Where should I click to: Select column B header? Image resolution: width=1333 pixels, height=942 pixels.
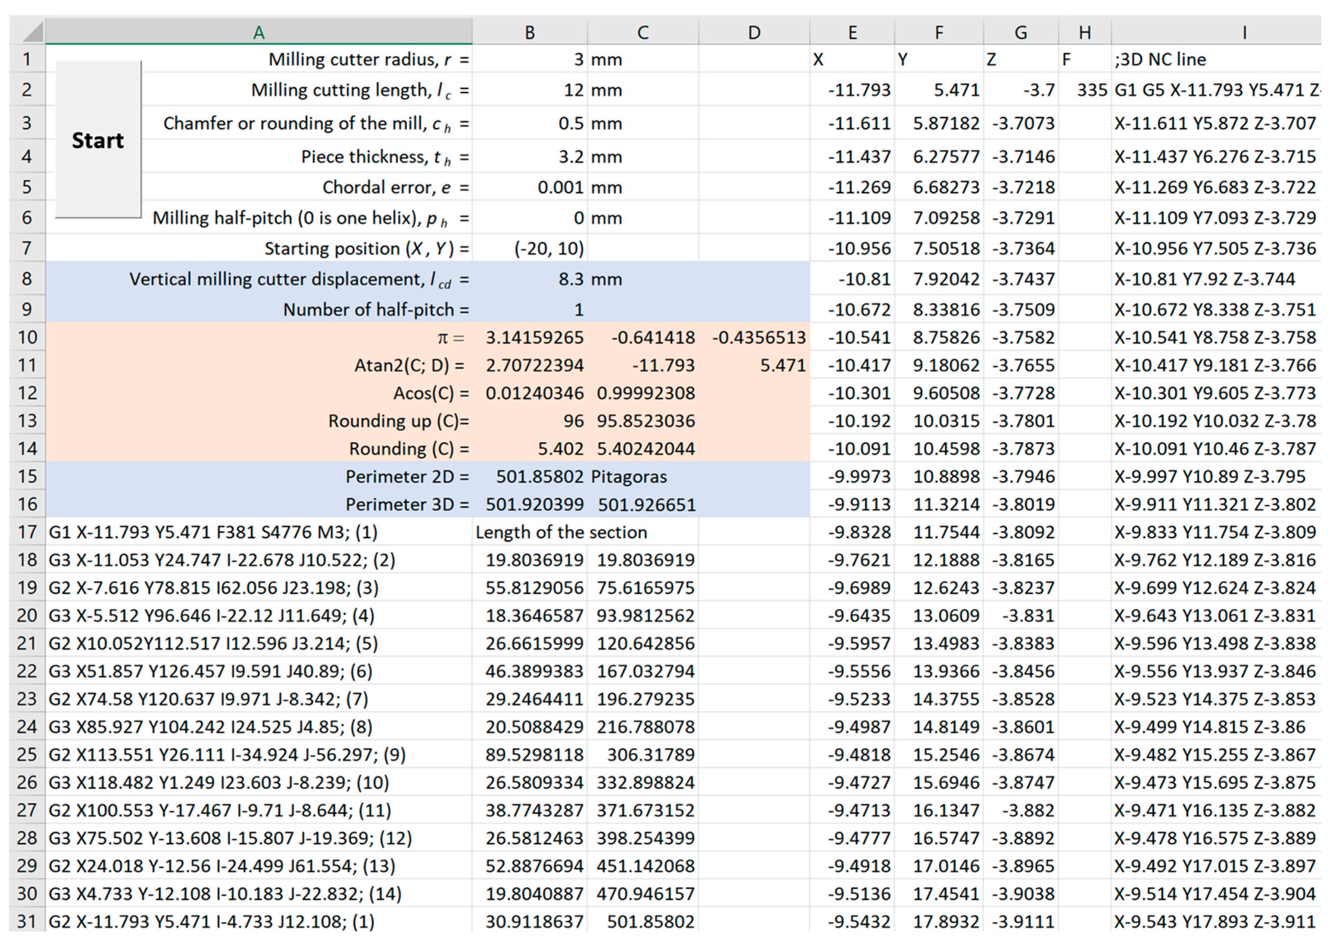[x=529, y=33]
